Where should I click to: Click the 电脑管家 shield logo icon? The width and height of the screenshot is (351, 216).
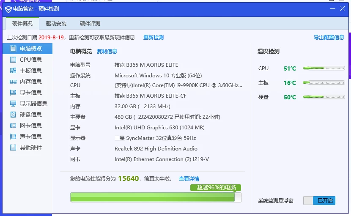click(8, 9)
